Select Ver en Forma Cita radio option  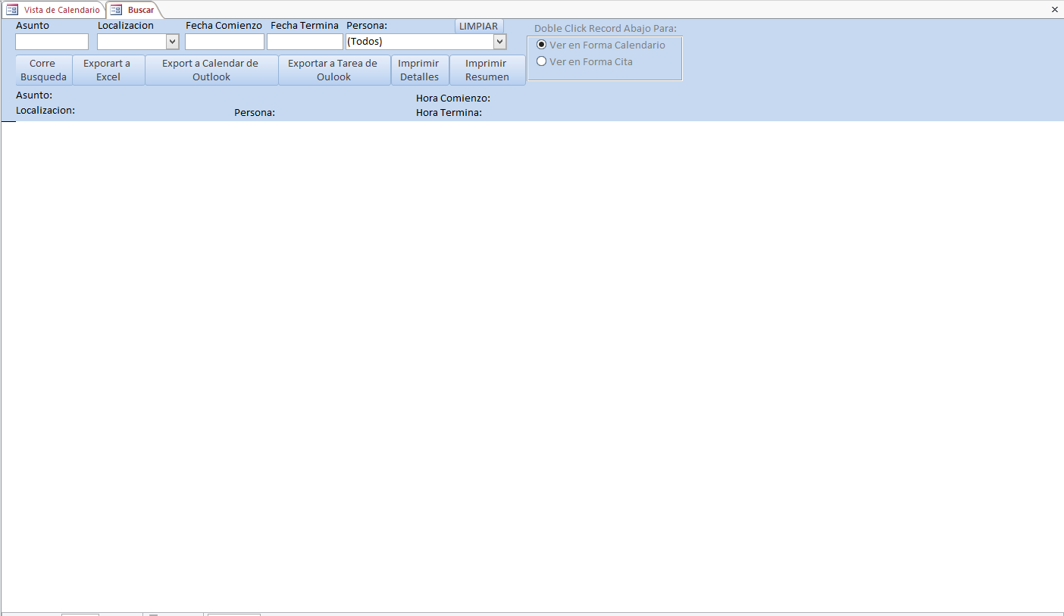click(541, 61)
